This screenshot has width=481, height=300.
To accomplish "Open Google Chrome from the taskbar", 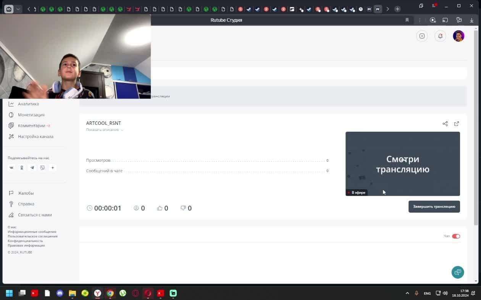I will tap(110, 293).
